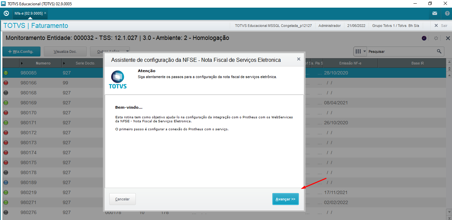
Task: Click Grupo Totvs 1 / Totvs Bh S/a label
Action: (396, 26)
